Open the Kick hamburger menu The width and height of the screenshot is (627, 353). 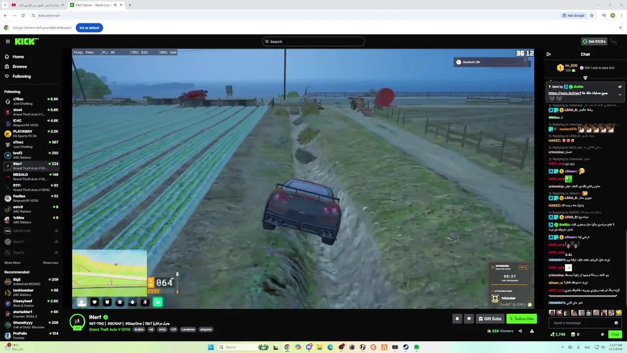[8, 42]
